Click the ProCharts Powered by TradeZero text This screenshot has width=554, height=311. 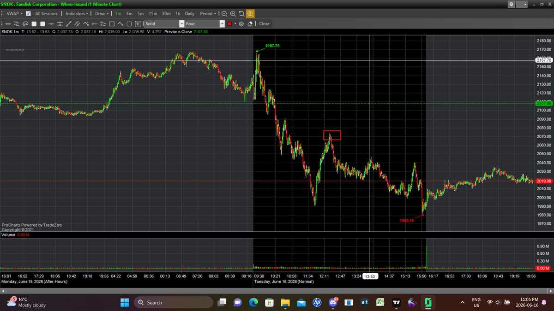pyautogui.click(x=32, y=225)
